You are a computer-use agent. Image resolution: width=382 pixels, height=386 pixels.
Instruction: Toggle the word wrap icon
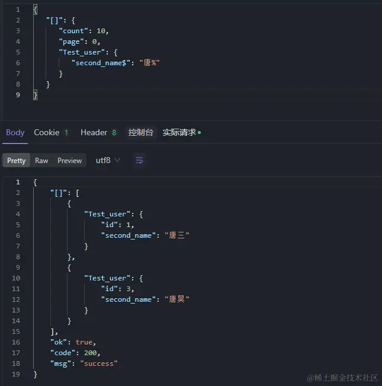139,161
